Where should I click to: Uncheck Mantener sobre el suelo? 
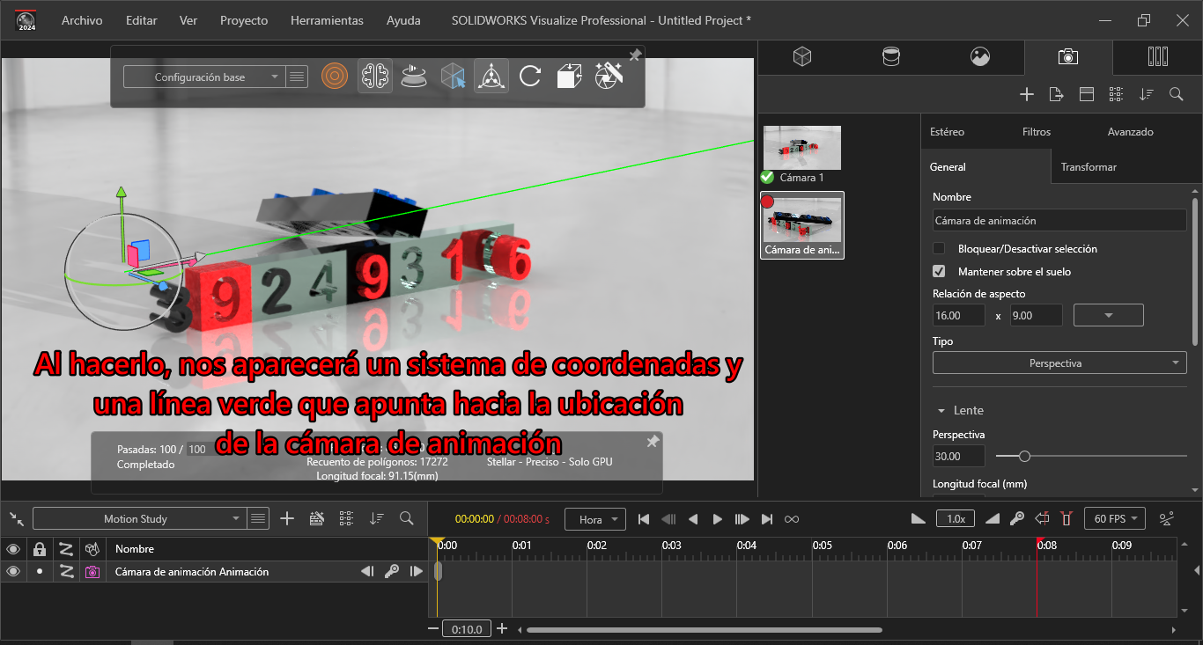pos(939,272)
